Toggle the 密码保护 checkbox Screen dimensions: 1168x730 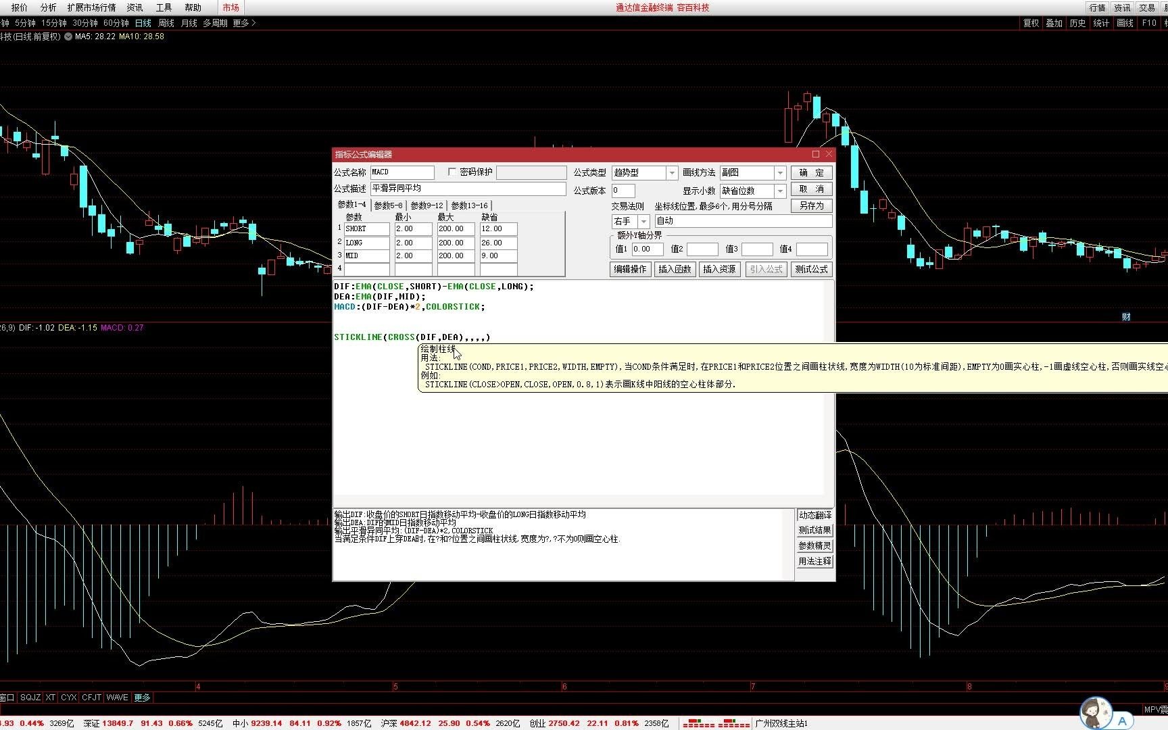(452, 172)
